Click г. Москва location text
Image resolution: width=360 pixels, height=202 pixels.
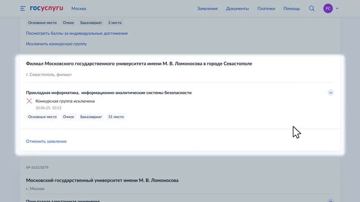pyautogui.click(x=35, y=189)
